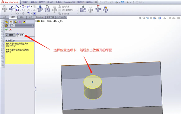Screen dimensions: 181x114
Task: Open the 编辑(E) menu
Action: [x=33, y=2]
